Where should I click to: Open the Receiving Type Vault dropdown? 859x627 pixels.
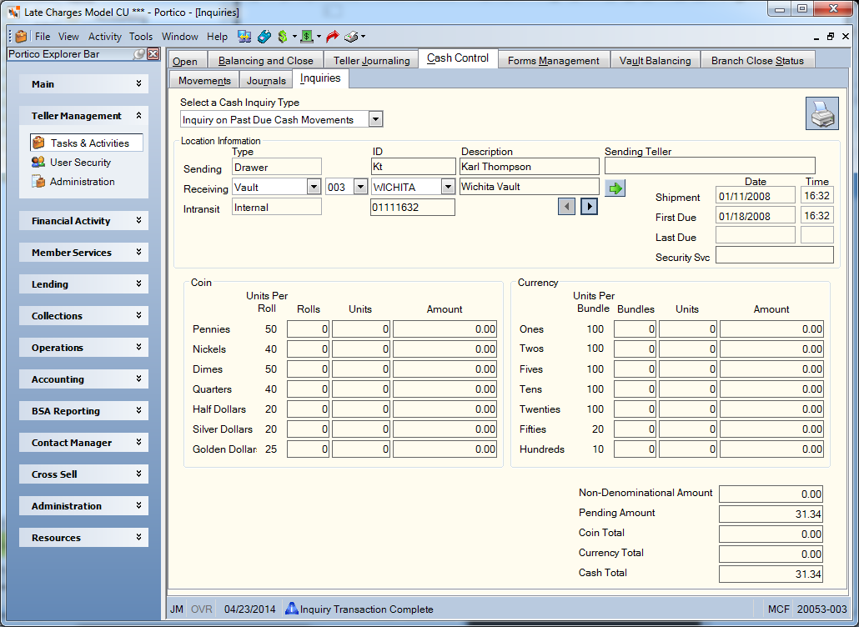pos(314,188)
